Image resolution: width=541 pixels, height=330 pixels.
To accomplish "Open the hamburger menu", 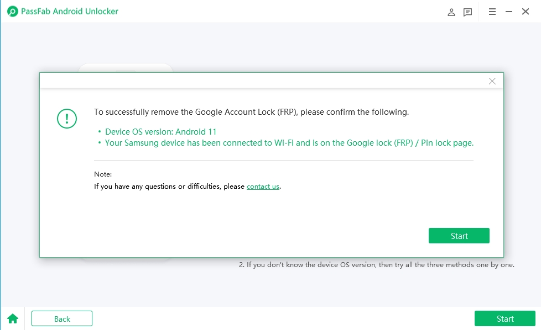I will click(492, 12).
